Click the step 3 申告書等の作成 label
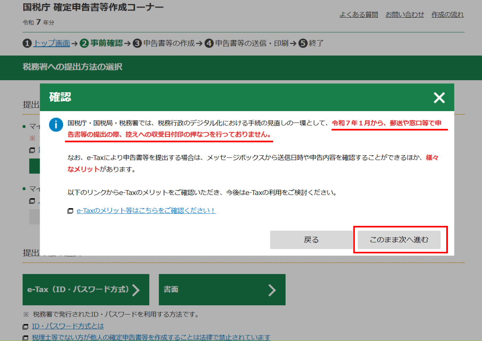The width and height of the screenshot is (482, 341). coord(169,43)
